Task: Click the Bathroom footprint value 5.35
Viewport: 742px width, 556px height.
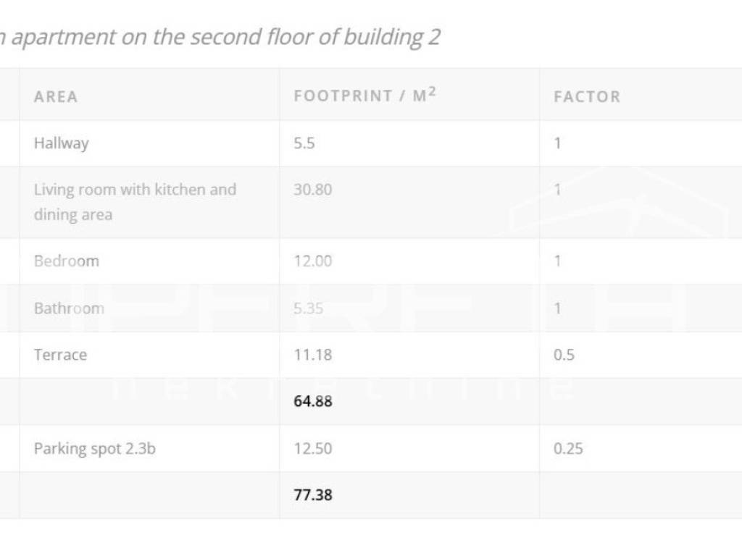Action: (x=309, y=308)
